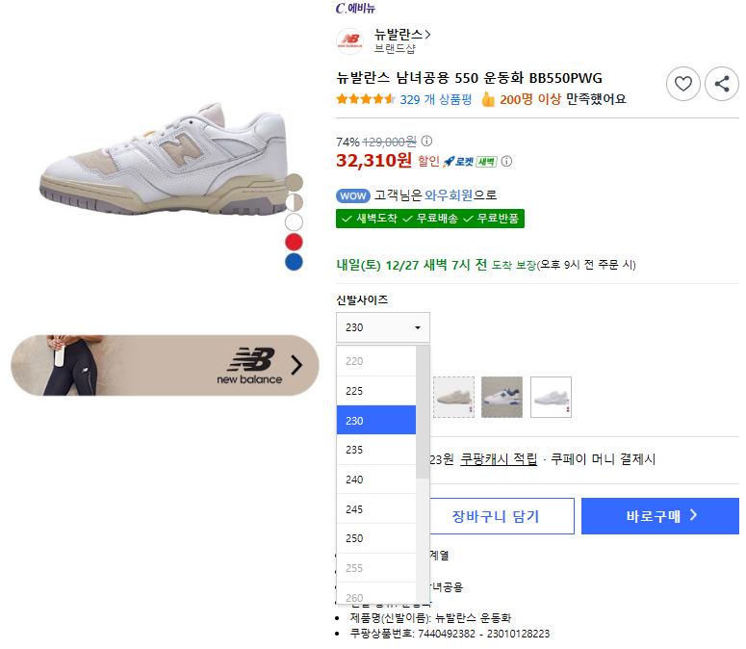Screen dimensions: 746x649
Task: Select the red color swatch
Action: click(295, 242)
